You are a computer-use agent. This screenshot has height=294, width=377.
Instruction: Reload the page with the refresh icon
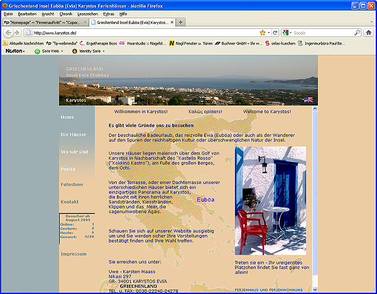276,32
